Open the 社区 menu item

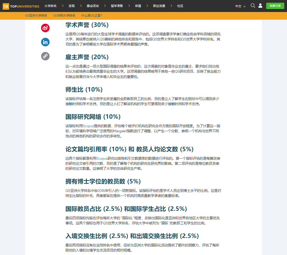coord(180,6)
